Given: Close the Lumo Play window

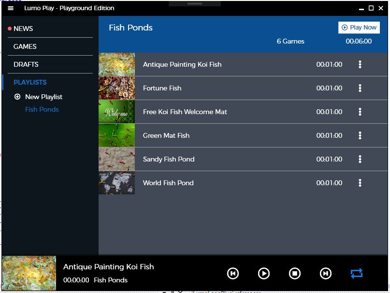Looking at the screenshot, I should [x=381, y=8].
